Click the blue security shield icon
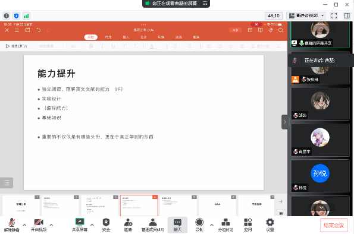 (16, 16)
